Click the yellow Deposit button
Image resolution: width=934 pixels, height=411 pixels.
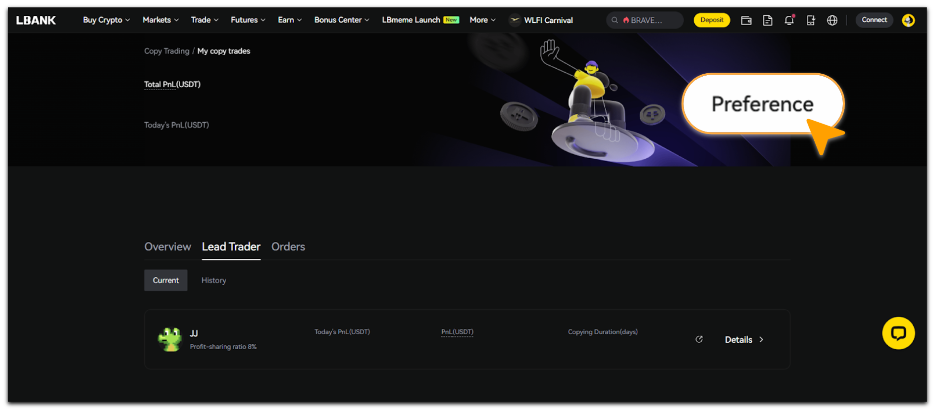[x=711, y=20]
